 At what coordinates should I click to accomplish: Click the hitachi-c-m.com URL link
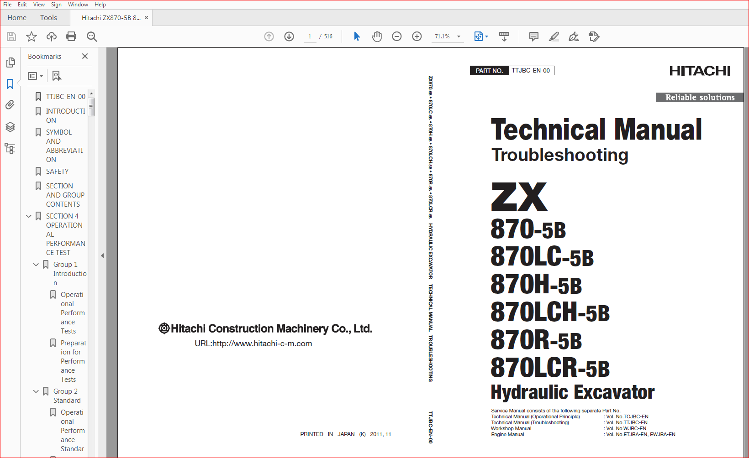(253, 343)
